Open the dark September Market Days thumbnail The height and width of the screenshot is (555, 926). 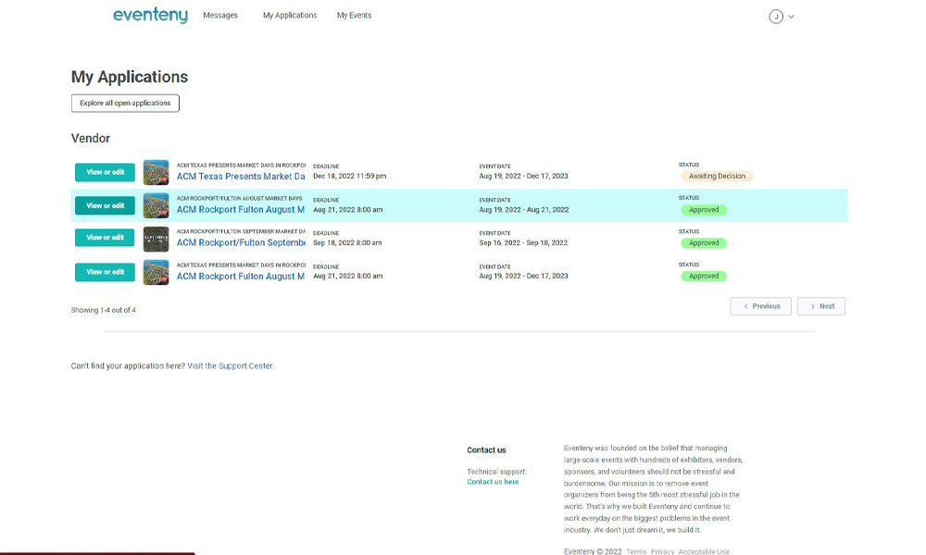pos(156,239)
